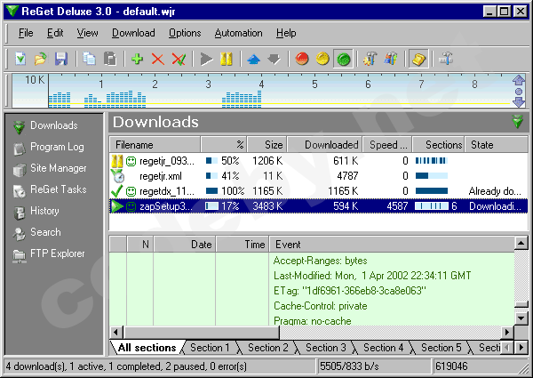533x378 pixels.
Task: Click the red X delete download icon
Action: coord(158,59)
